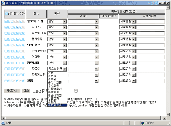This screenshot has height=126, width=171.
Task: Move 행사일정 up with its up-arrow icon
Action: (18, 39)
